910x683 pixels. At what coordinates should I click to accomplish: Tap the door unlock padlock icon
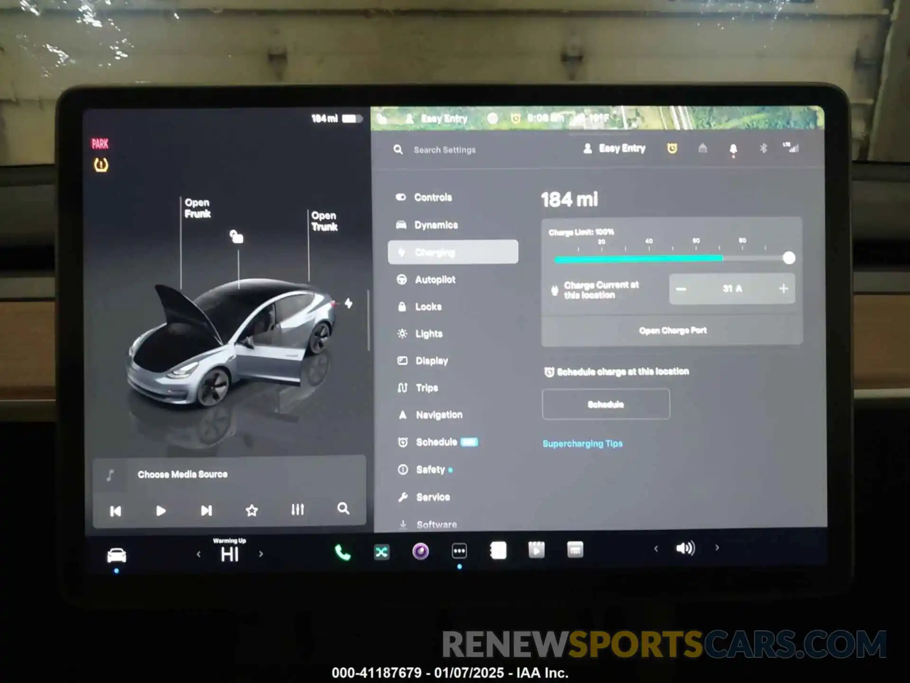[x=236, y=236]
